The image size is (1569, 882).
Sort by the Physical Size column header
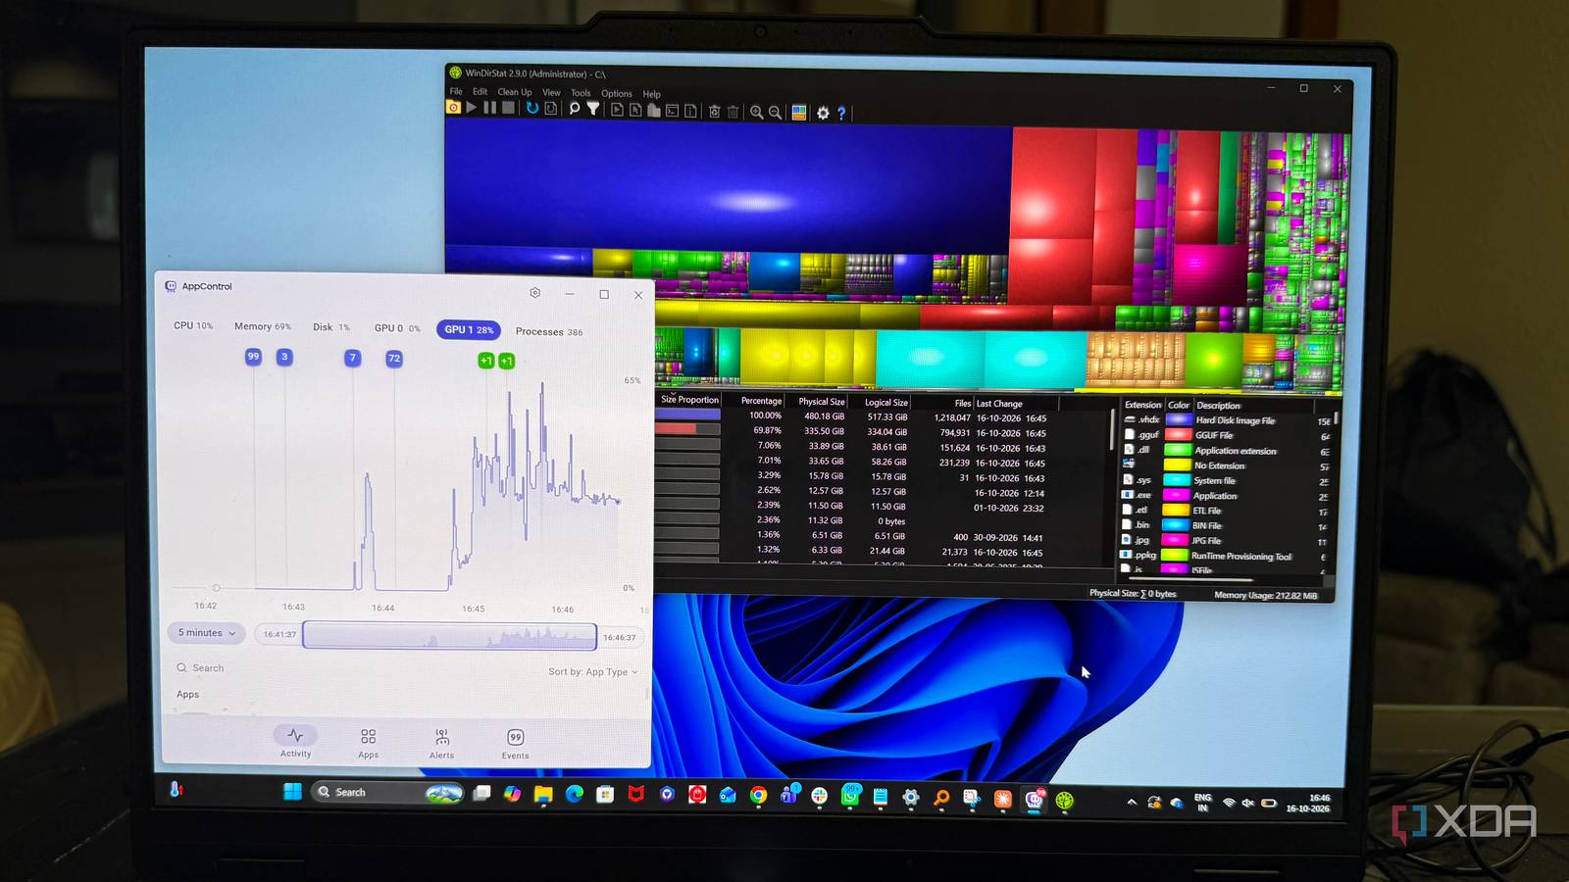[x=822, y=402]
